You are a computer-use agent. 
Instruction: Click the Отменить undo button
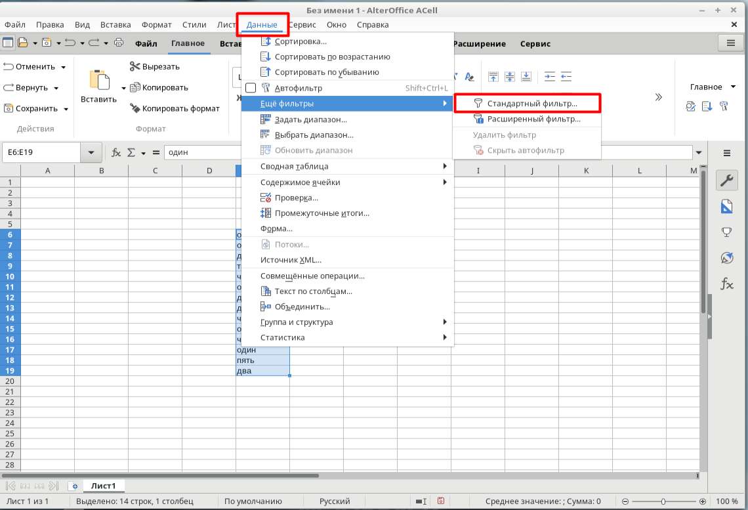point(29,67)
